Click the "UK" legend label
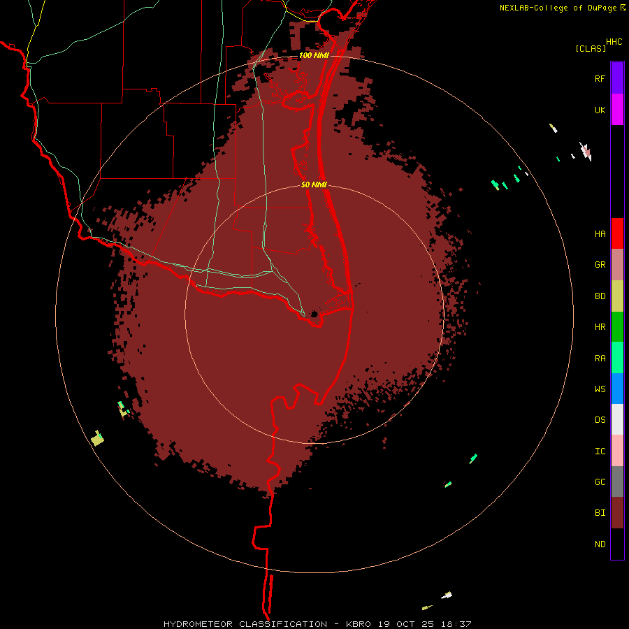Viewport: 629px width, 629px height. (600, 110)
